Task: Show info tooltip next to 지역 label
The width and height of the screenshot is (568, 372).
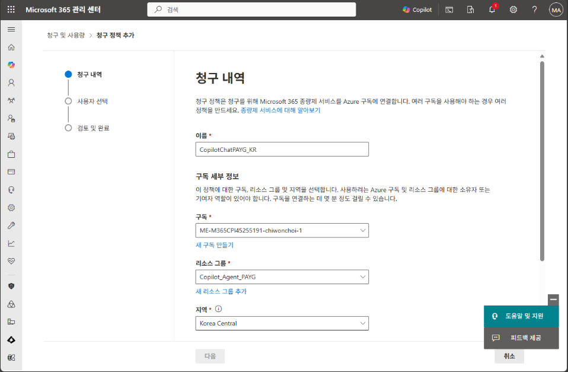Action: point(218,309)
